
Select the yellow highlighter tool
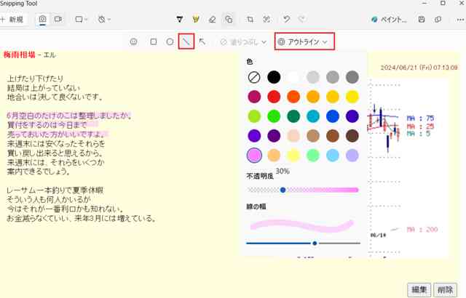click(196, 20)
